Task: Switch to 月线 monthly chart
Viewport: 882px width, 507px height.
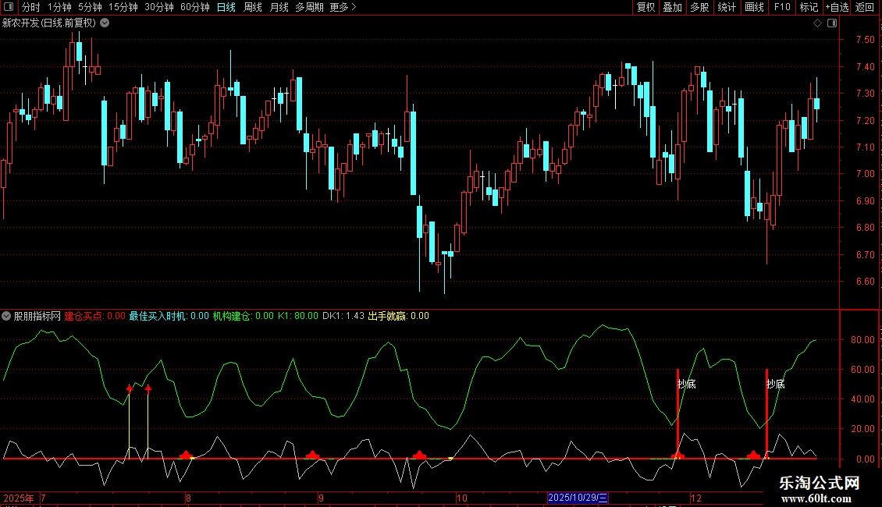Action: coord(279,7)
